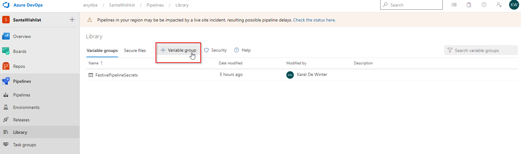521x154 pixels.
Task: Open the user settings icon
Action: [x=499, y=5]
